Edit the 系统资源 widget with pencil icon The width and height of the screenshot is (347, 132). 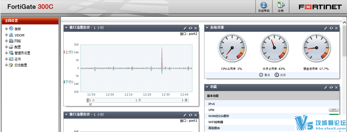point(326,28)
